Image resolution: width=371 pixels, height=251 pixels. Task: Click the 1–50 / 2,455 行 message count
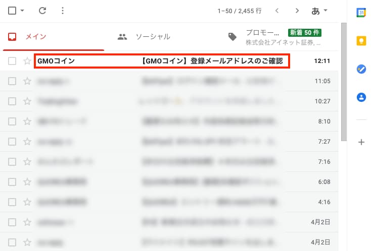tap(240, 11)
